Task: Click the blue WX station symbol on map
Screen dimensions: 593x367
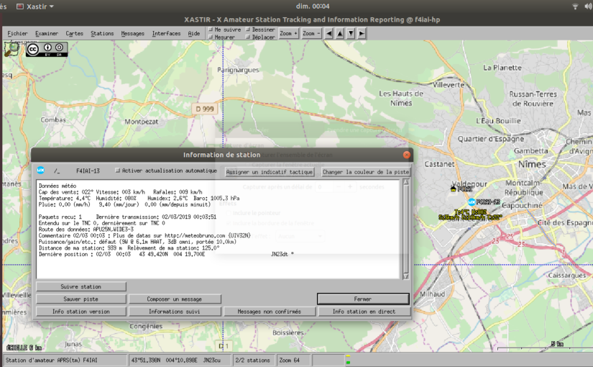Action: coord(472,202)
